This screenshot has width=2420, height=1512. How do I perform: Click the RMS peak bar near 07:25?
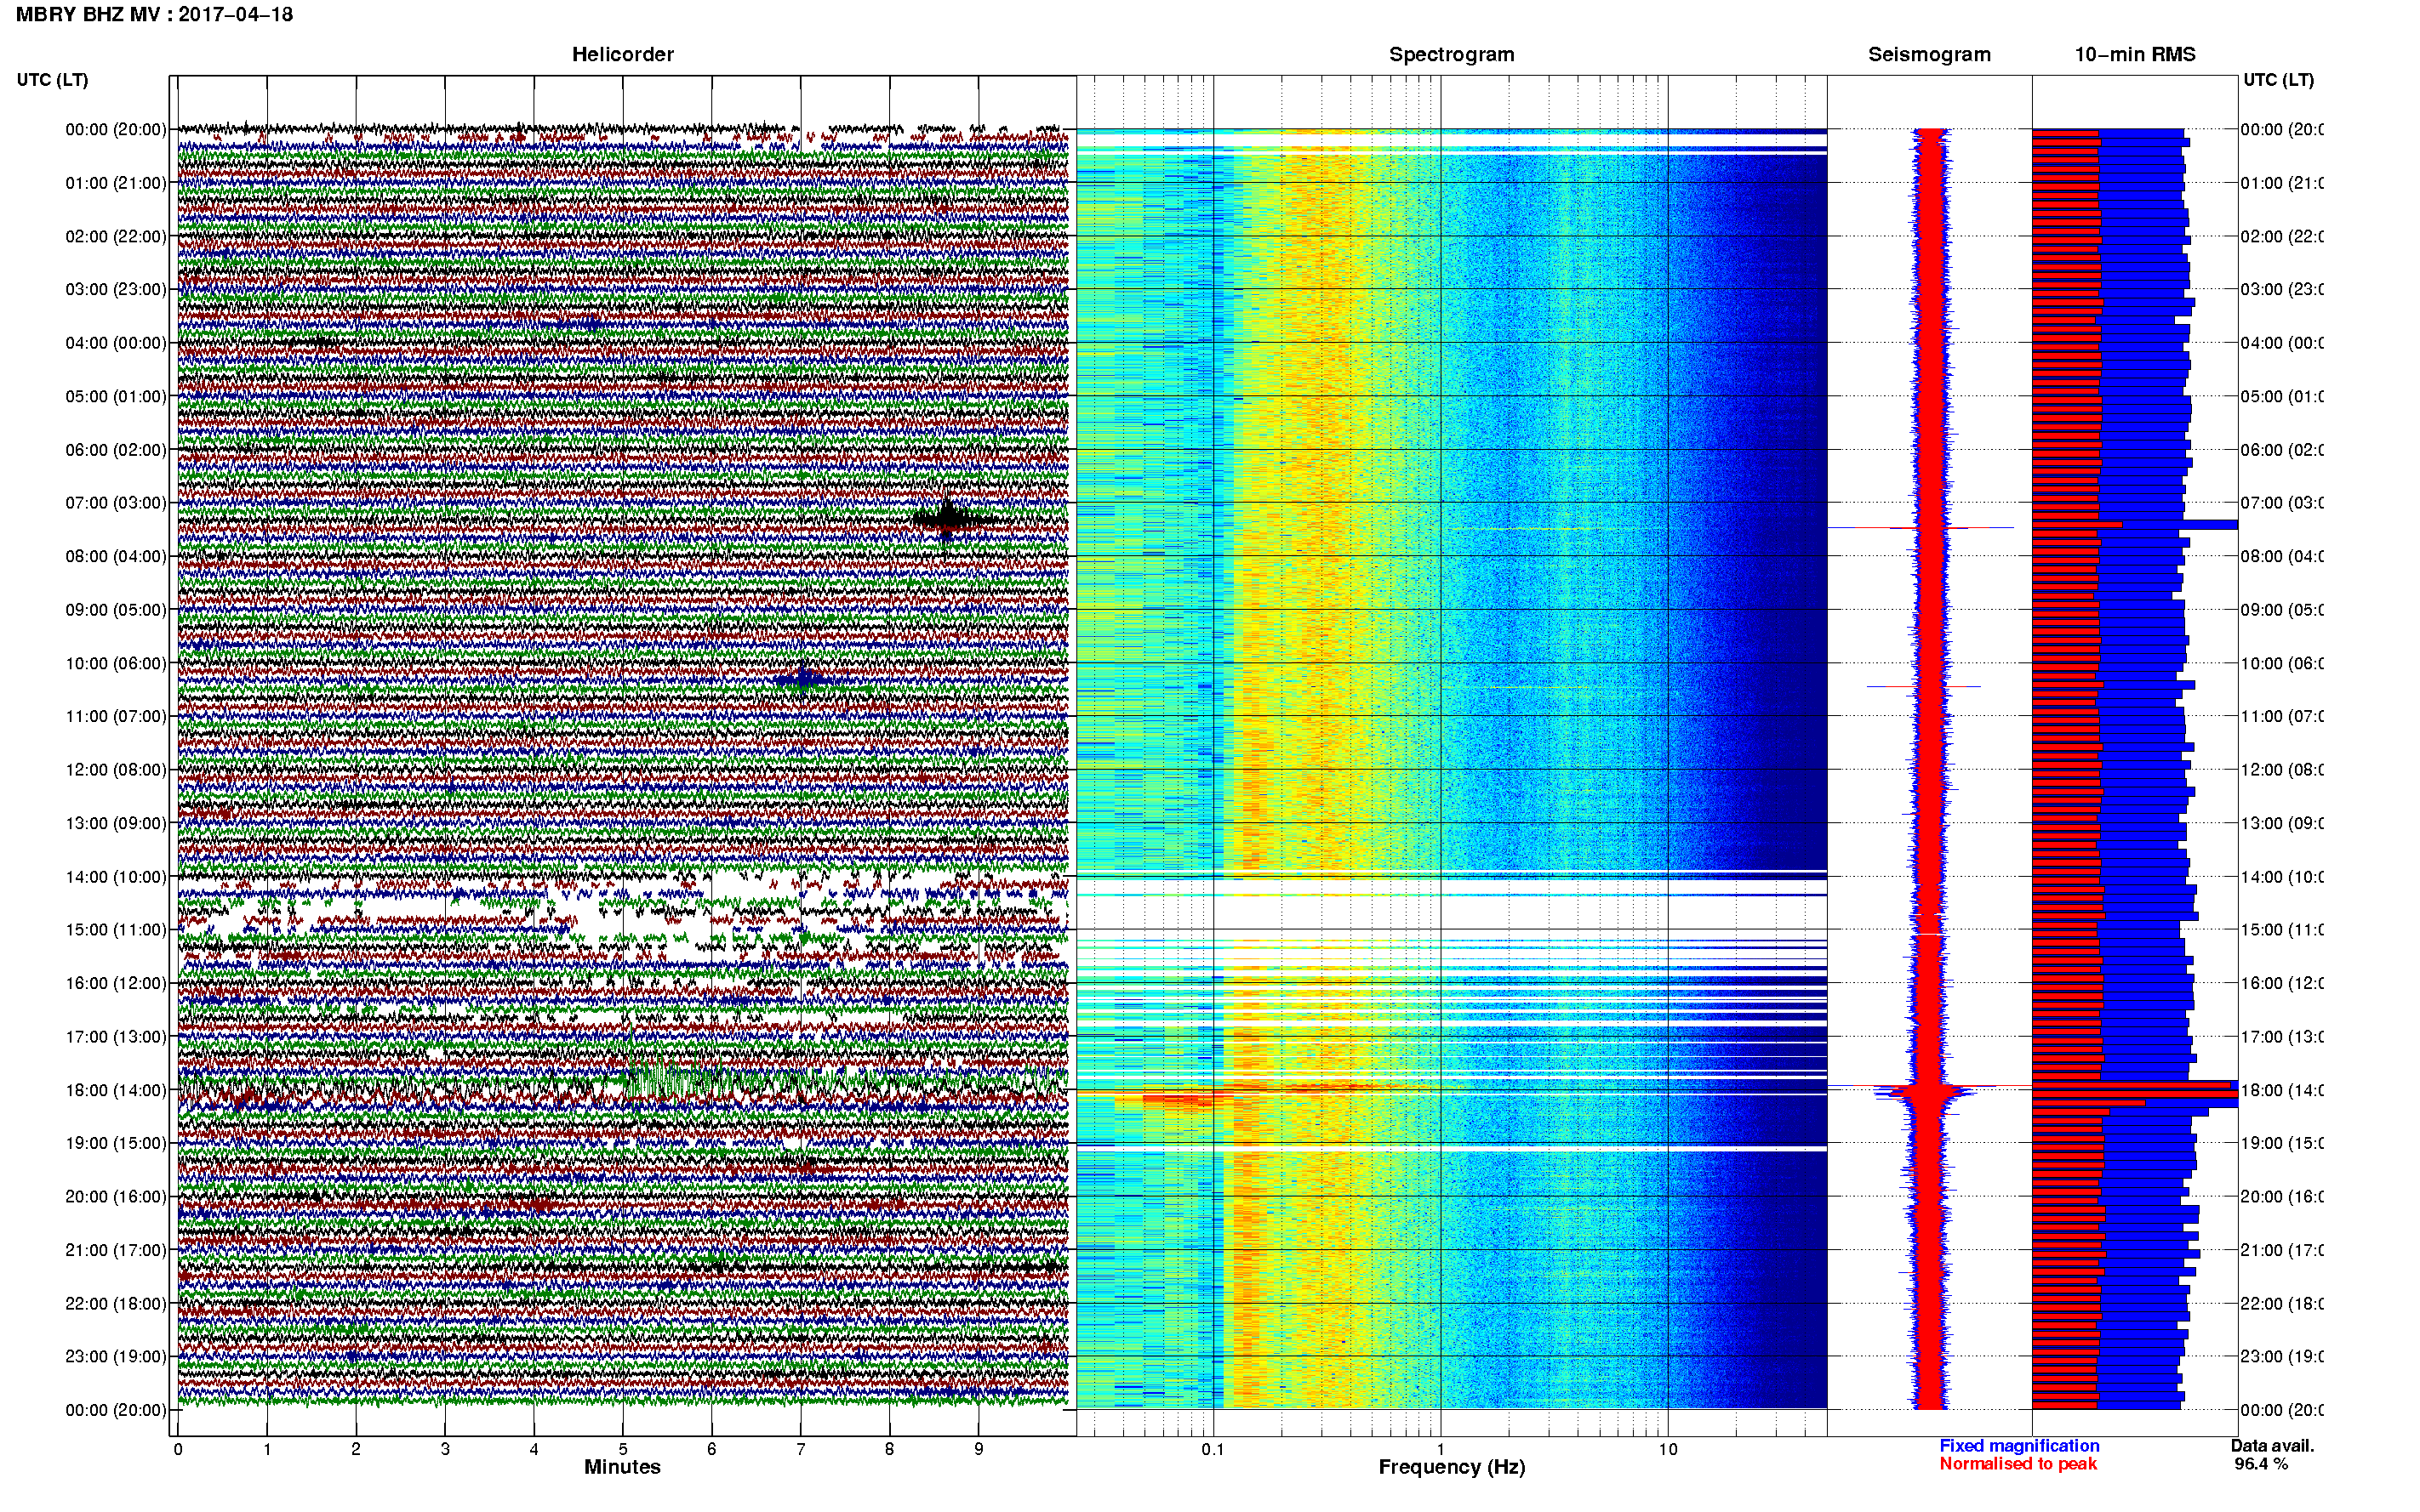(x=2135, y=524)
